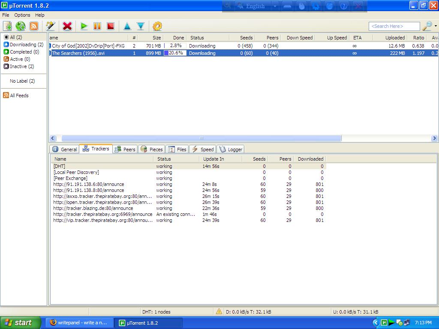The height and width of the screenshot is (329, 439).
Task: Click the 20.6% progress bar for The Searchers
Action: 175,53
